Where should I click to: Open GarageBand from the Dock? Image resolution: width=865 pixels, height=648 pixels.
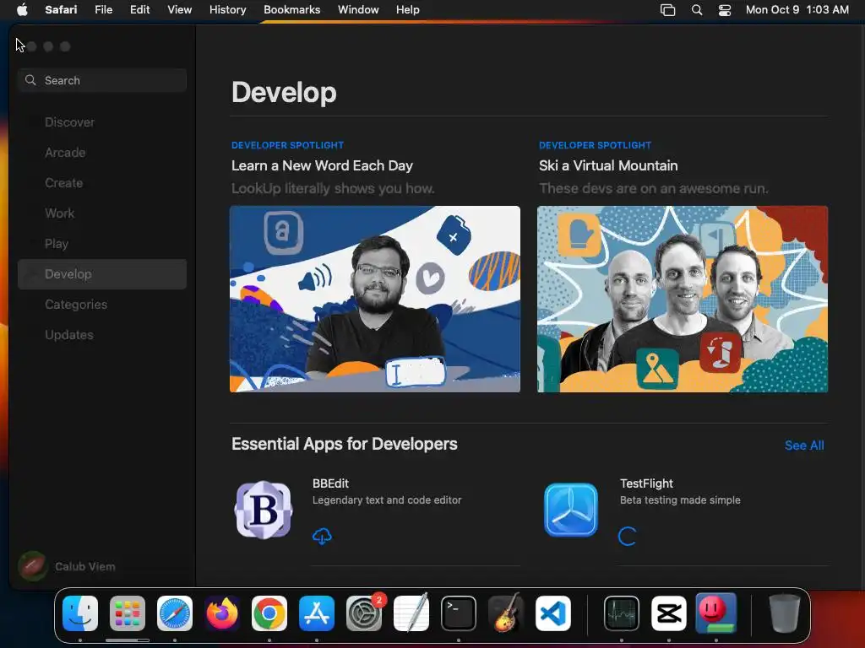click(506, 613)
